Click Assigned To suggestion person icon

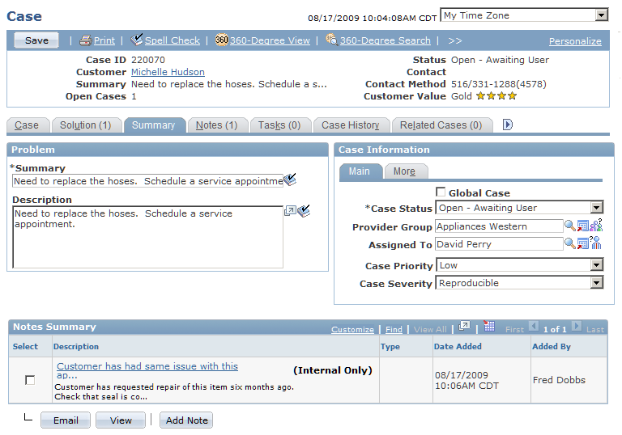[x=596, y=243]
